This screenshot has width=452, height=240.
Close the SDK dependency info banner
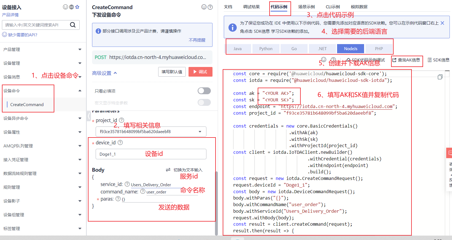coord(442,23)
